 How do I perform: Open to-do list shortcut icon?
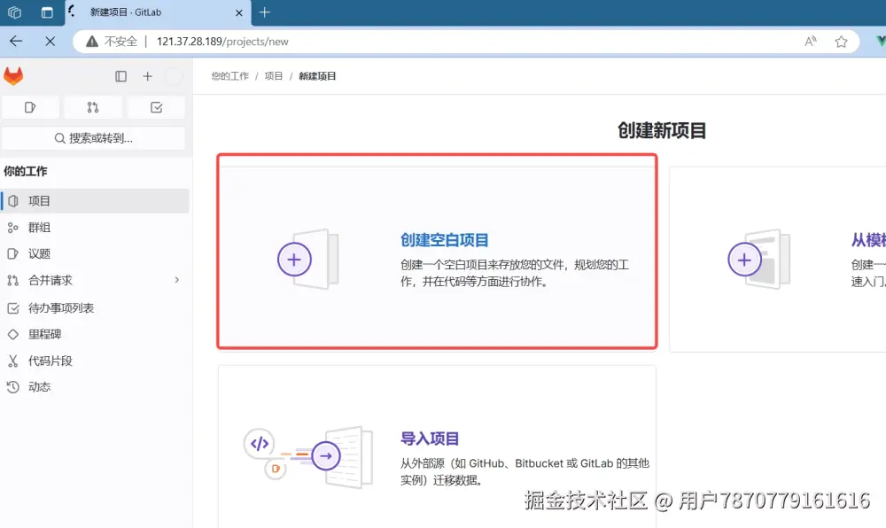(157, 107)
